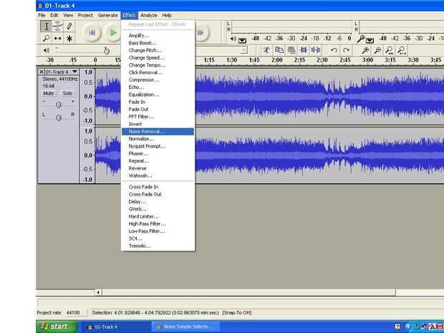Screen dimensions: 444x333
Task: Click Fit selection in window icon
Action: pos(390,50)
